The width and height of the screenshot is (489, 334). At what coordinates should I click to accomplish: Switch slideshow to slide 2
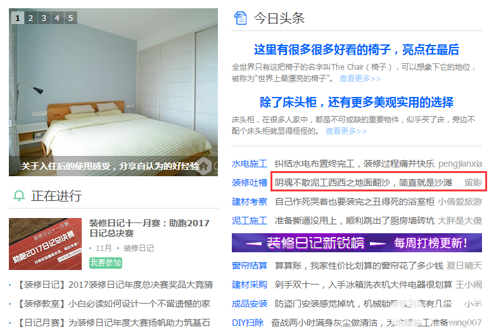pyautogui.click(x=30, y=18)
